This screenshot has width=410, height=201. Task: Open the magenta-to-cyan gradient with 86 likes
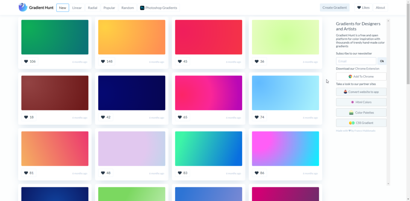click(286, 149)
